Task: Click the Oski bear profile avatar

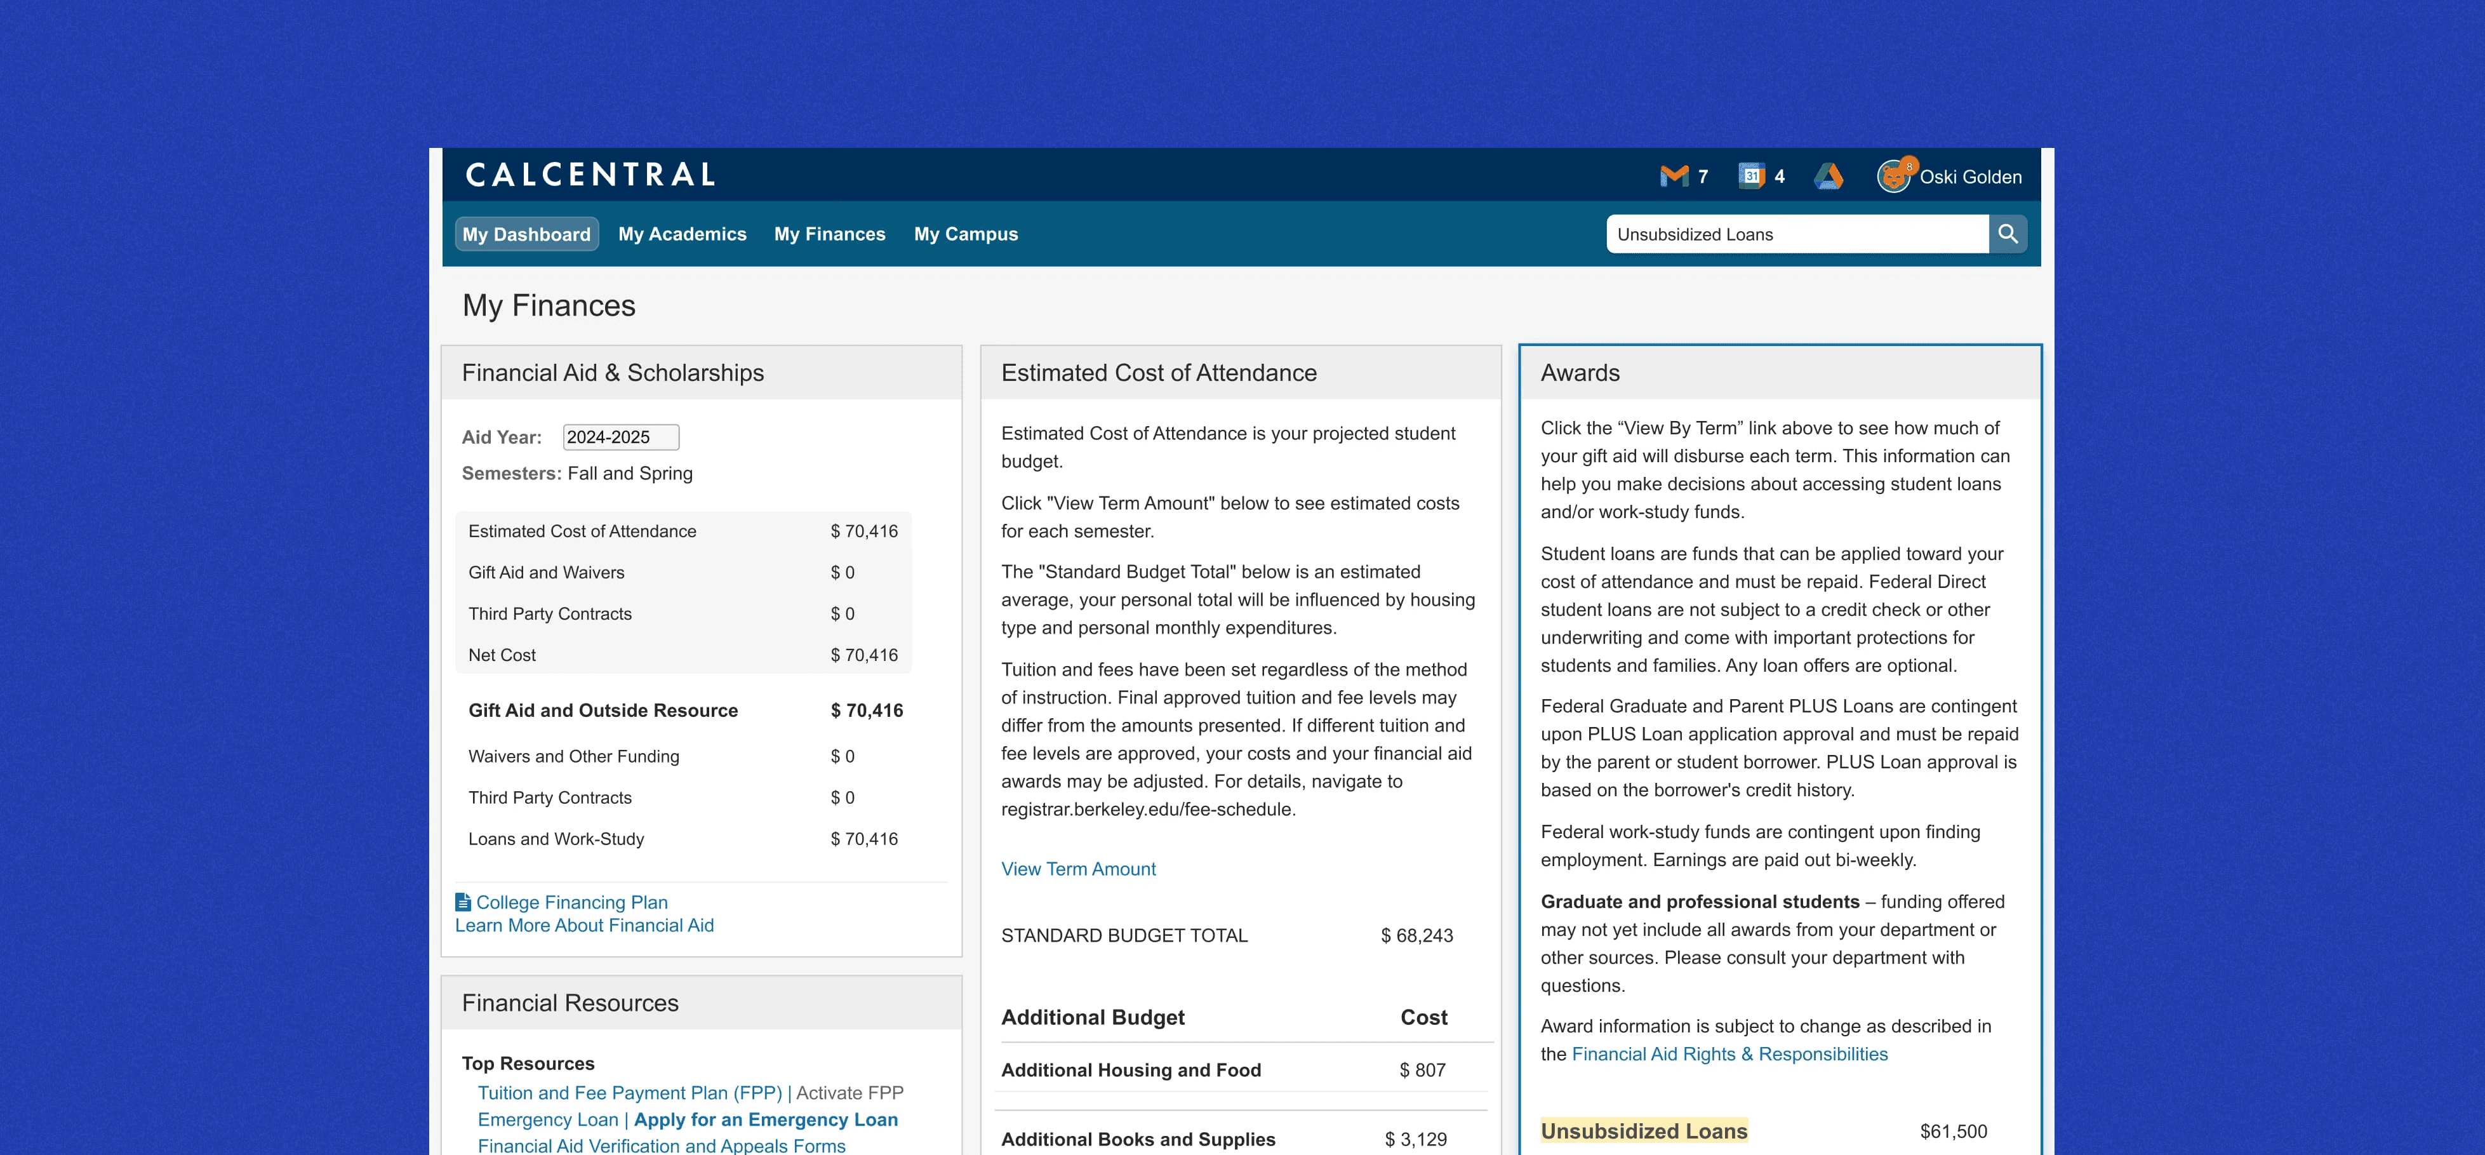Action: click(x=1894, y=177)
